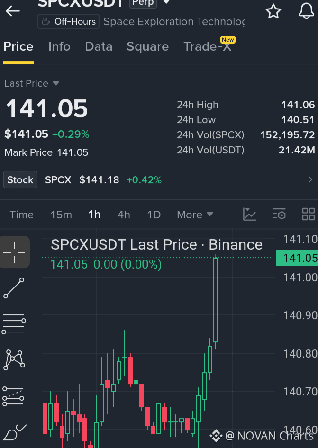Tap the 24h Vol(SPCX) value 152,195.72
318x448 pixels.
coord(287,135)
